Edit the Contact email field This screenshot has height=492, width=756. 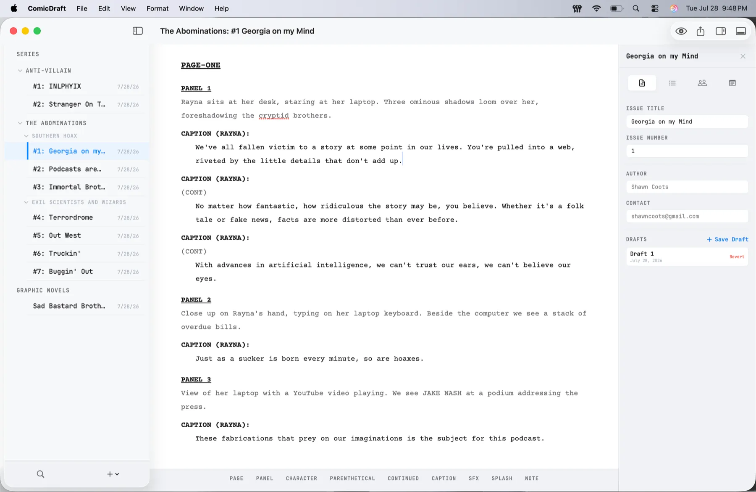click(687, 216)
